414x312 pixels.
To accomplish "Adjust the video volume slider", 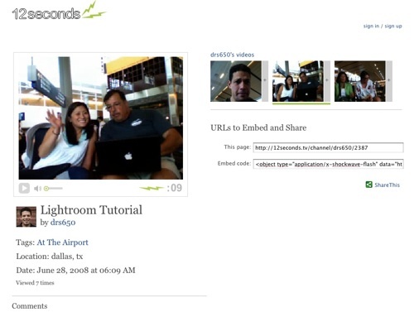I will click(53, 189).
